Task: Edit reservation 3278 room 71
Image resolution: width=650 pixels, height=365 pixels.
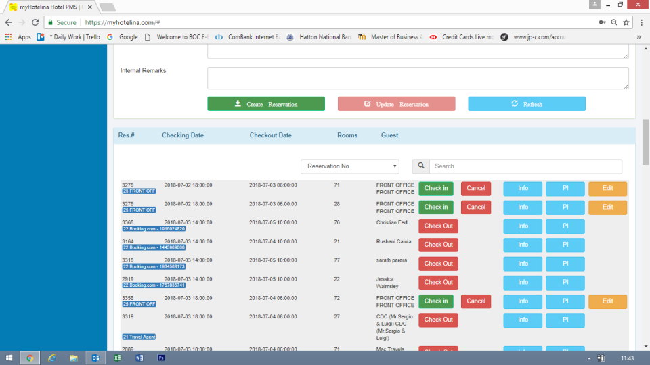Action: (608, 189)
